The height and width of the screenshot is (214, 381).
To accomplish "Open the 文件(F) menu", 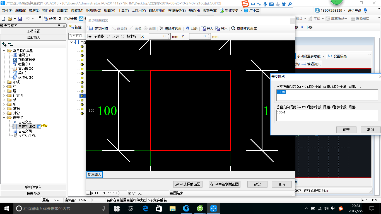I will click(7, 10).
